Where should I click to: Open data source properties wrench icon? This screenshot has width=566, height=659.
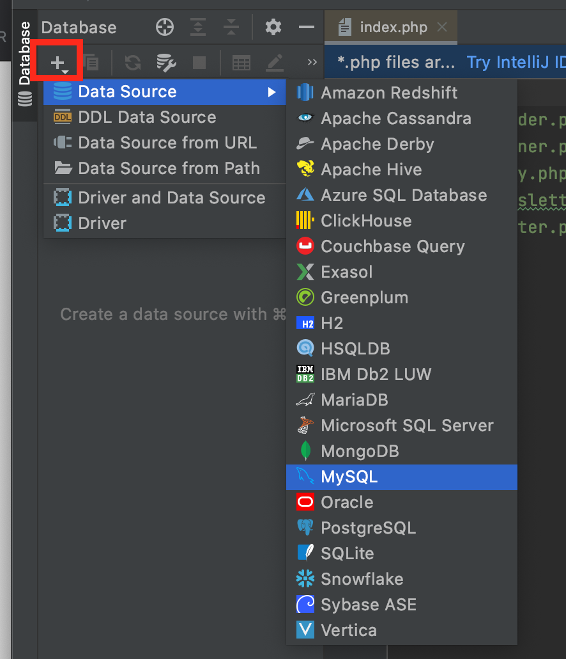(x=166, y=63)
